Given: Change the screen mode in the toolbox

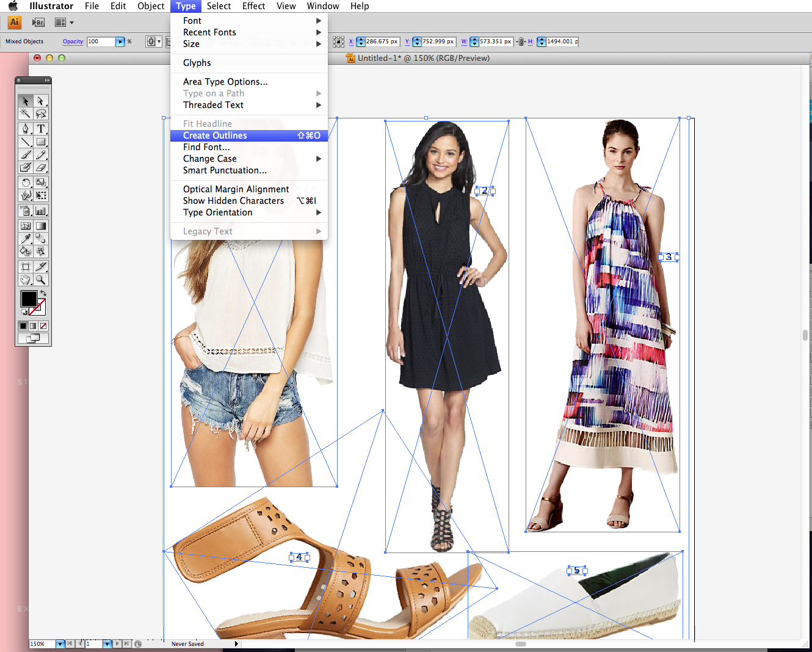Looking at the screenshot, I should pos(33,338).
